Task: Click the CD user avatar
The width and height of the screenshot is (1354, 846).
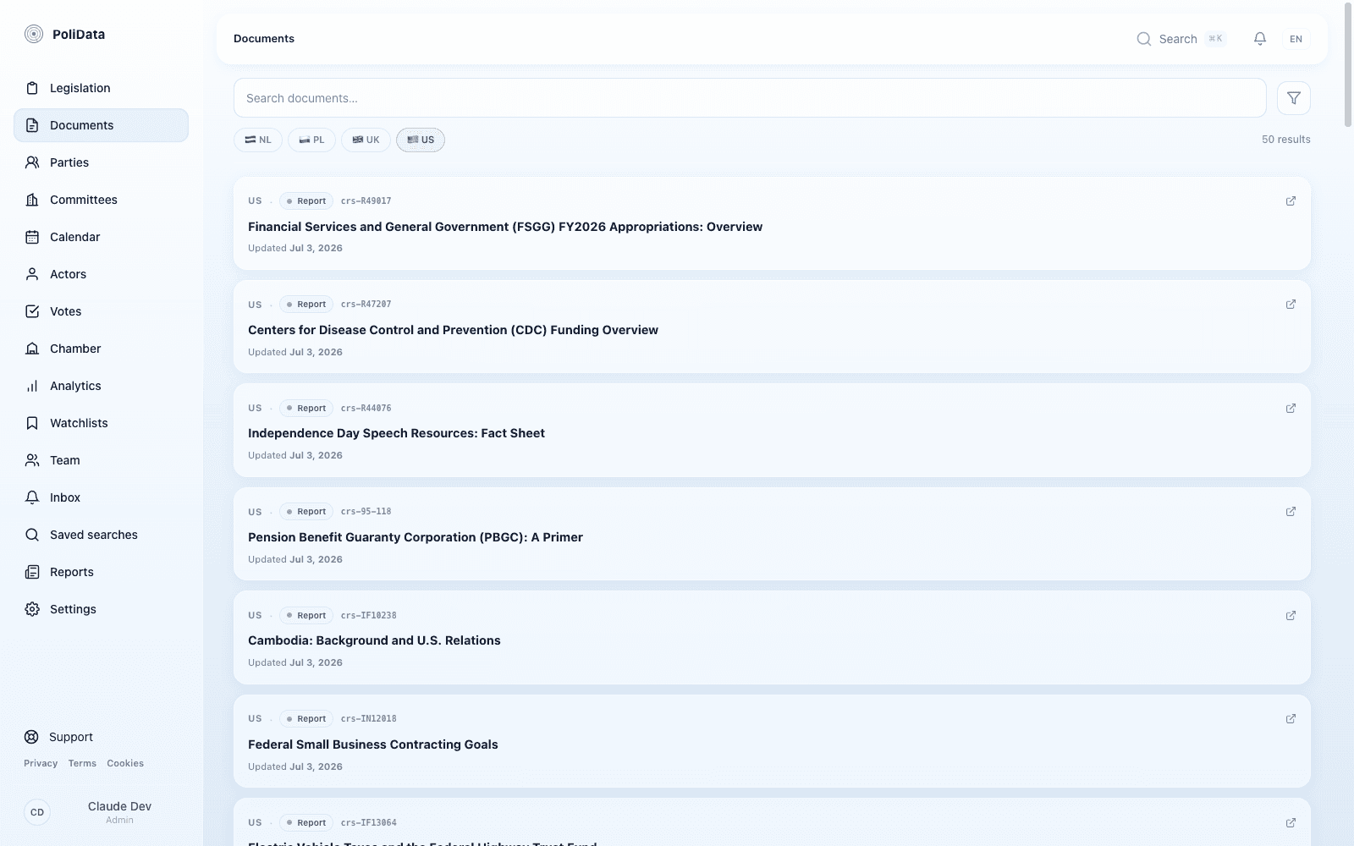Action: tap(37, 812)
